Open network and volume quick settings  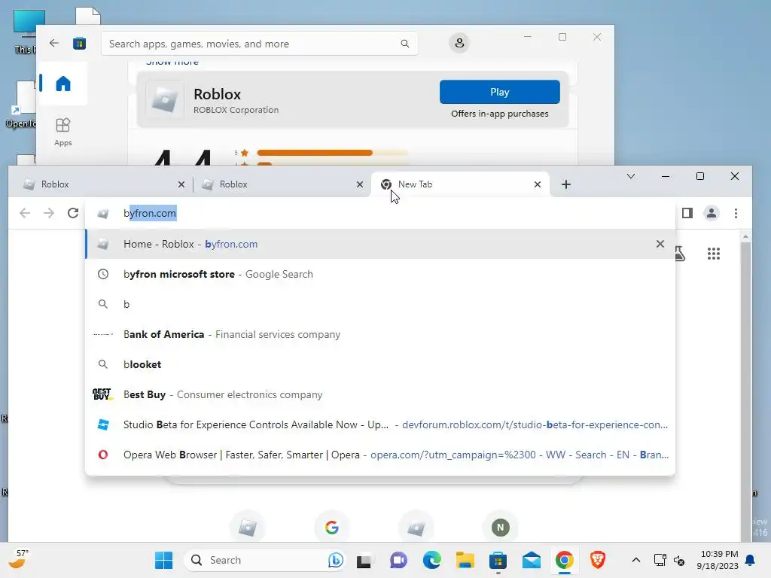tap(669, 560)
